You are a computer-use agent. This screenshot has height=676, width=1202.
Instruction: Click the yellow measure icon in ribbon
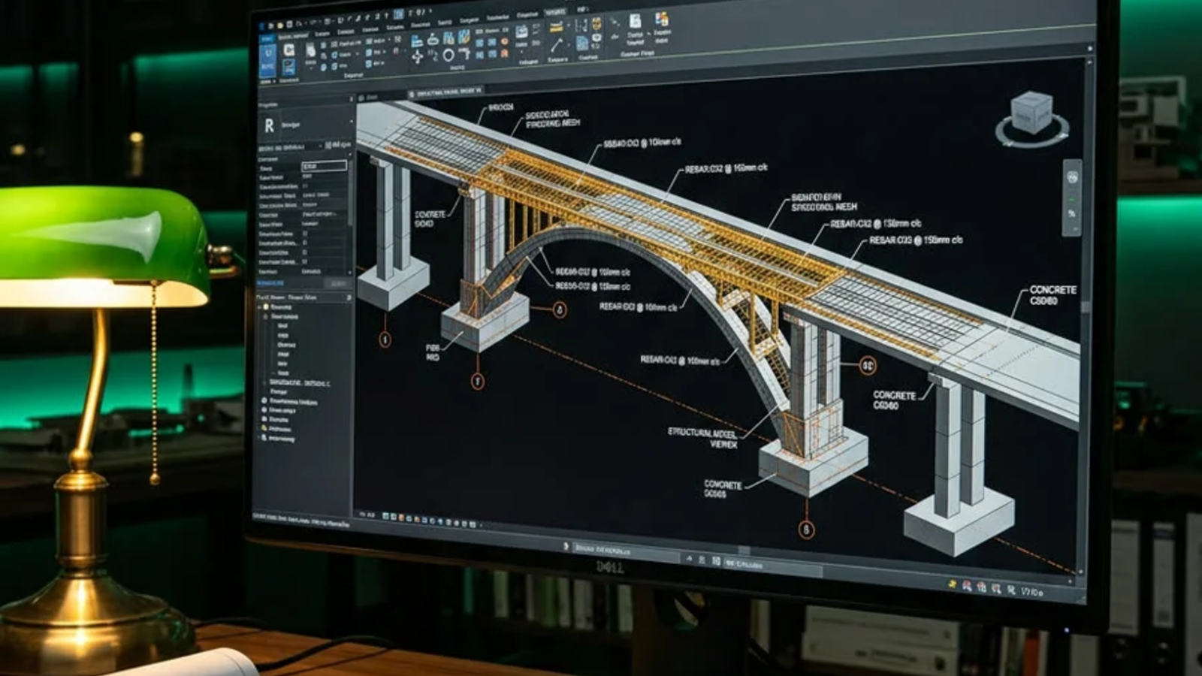[557, 26]
